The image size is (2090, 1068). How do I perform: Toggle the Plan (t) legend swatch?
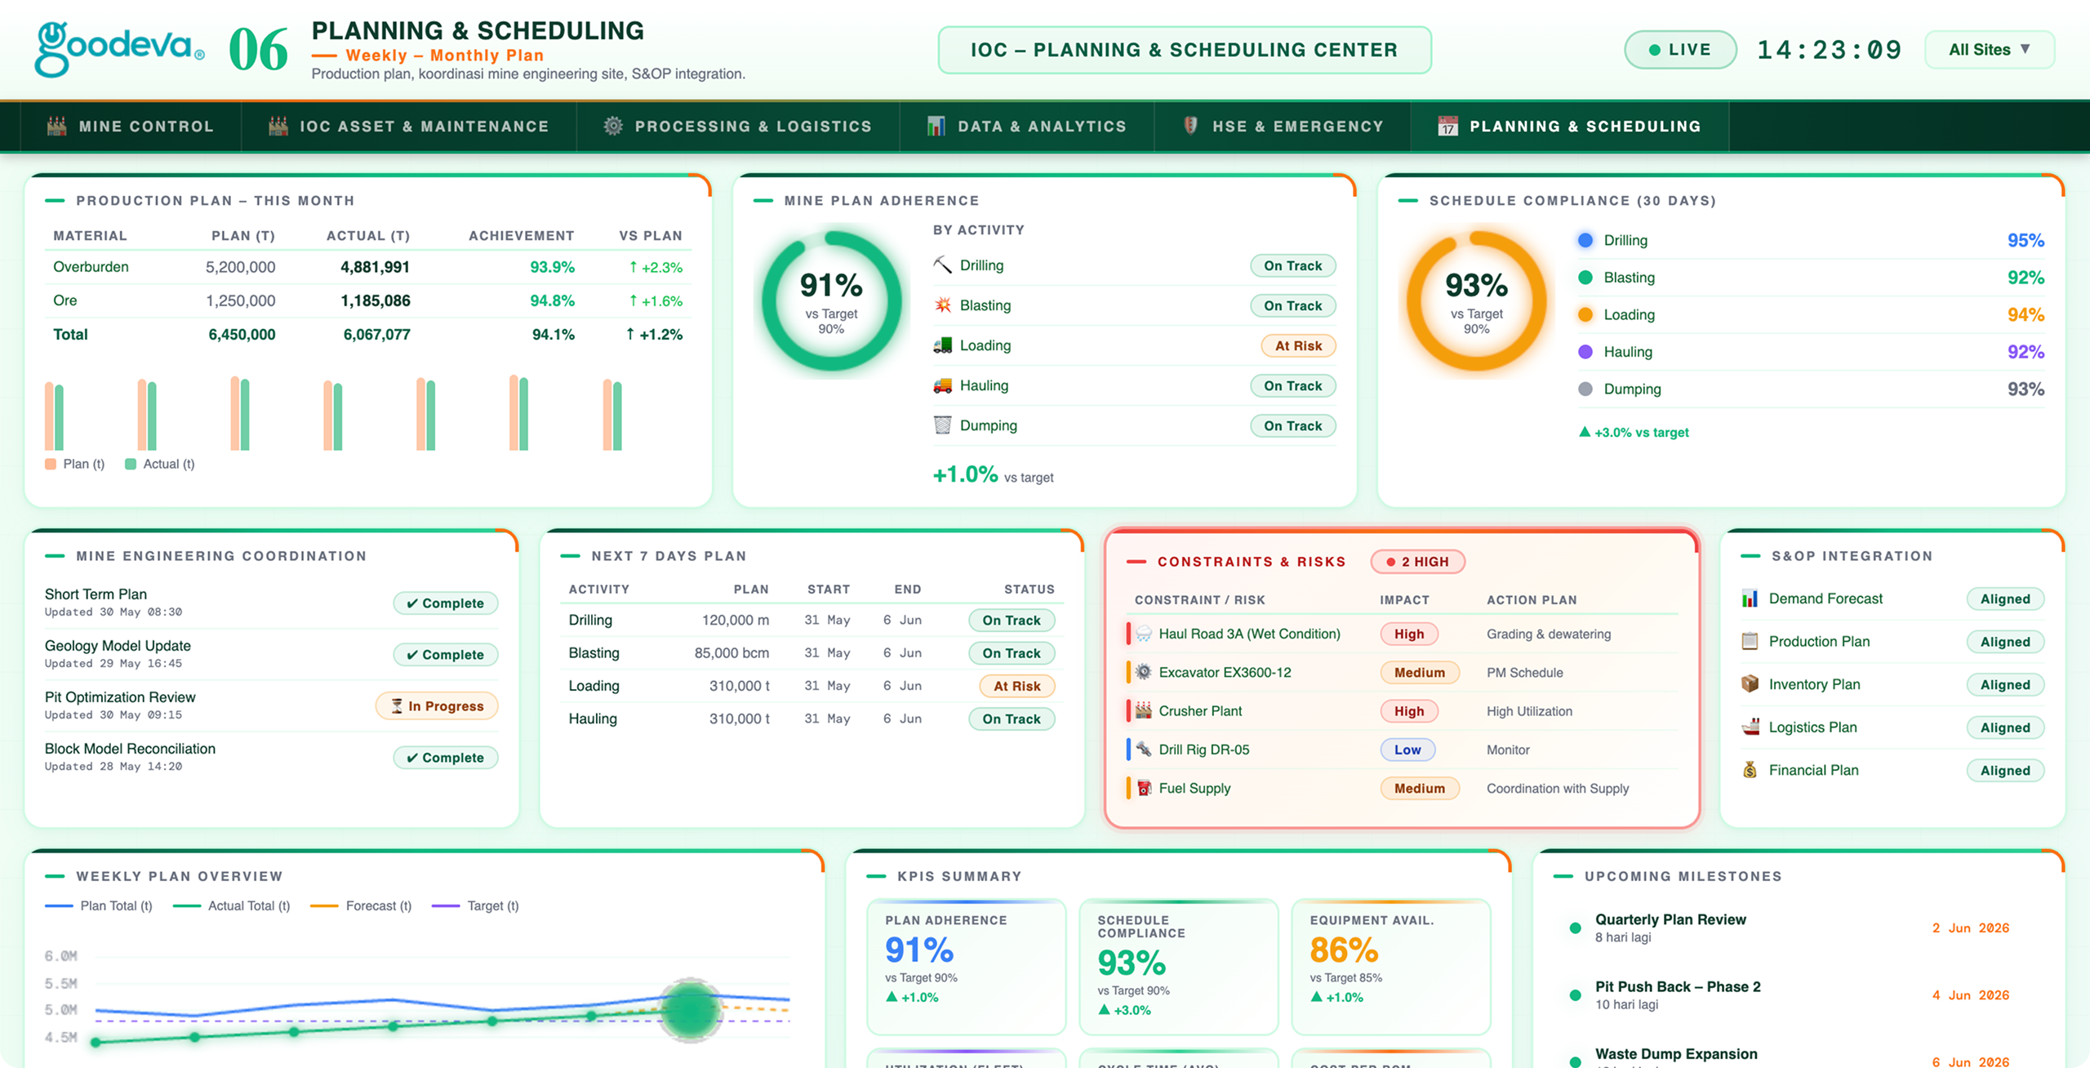pos(51,464)
